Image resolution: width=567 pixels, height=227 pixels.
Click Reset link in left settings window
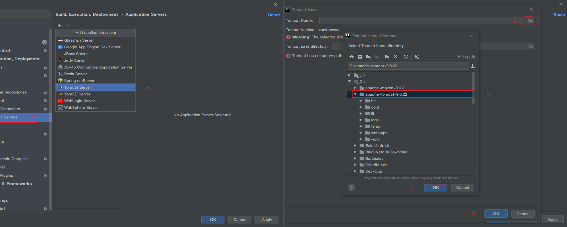tap(274, 15)
